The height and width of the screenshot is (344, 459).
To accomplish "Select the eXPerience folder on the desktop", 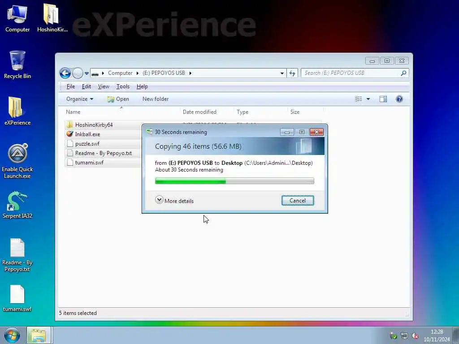I will pos(17,111).
